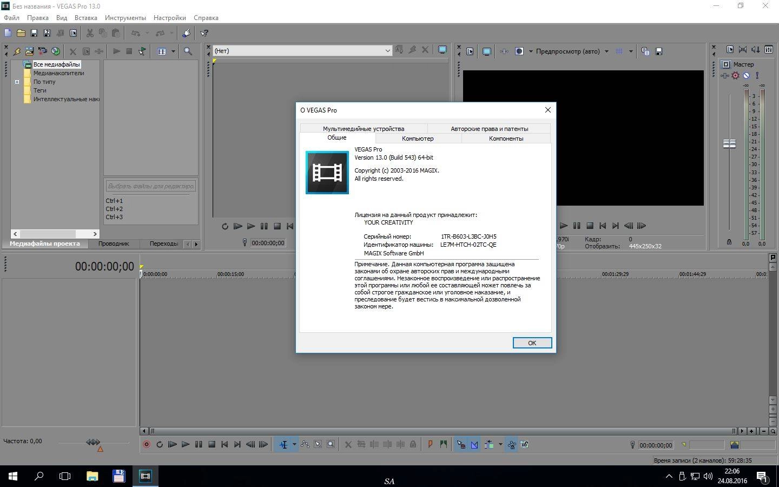Image resolution: width=779 pixels, height=487 pixels.
Task: Click OK to close About dialog
Action: [532, 343]
